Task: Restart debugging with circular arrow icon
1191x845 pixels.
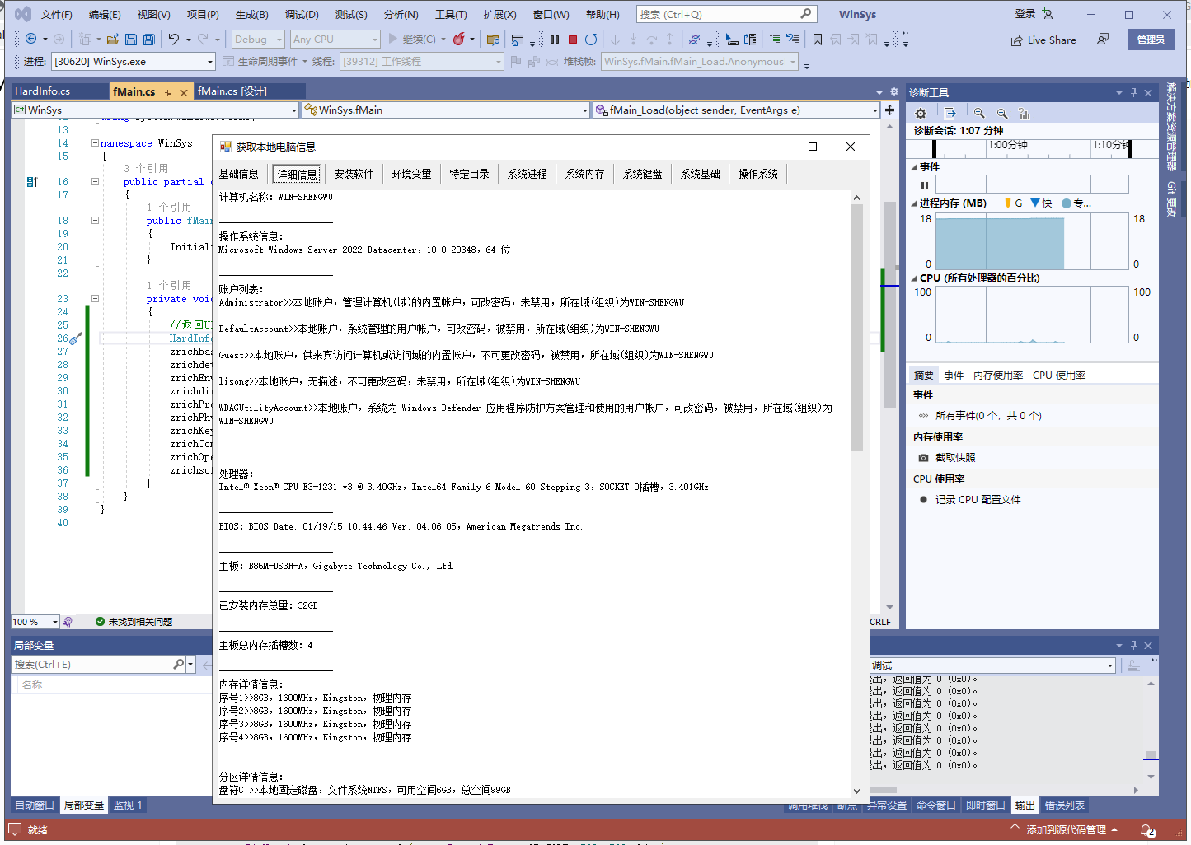Action: click(591, 39)
